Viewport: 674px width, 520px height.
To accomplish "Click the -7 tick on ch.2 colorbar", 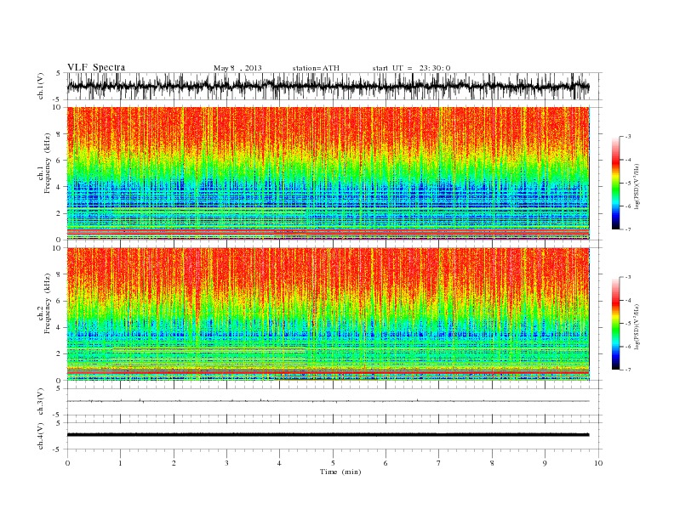I will 627,370.
